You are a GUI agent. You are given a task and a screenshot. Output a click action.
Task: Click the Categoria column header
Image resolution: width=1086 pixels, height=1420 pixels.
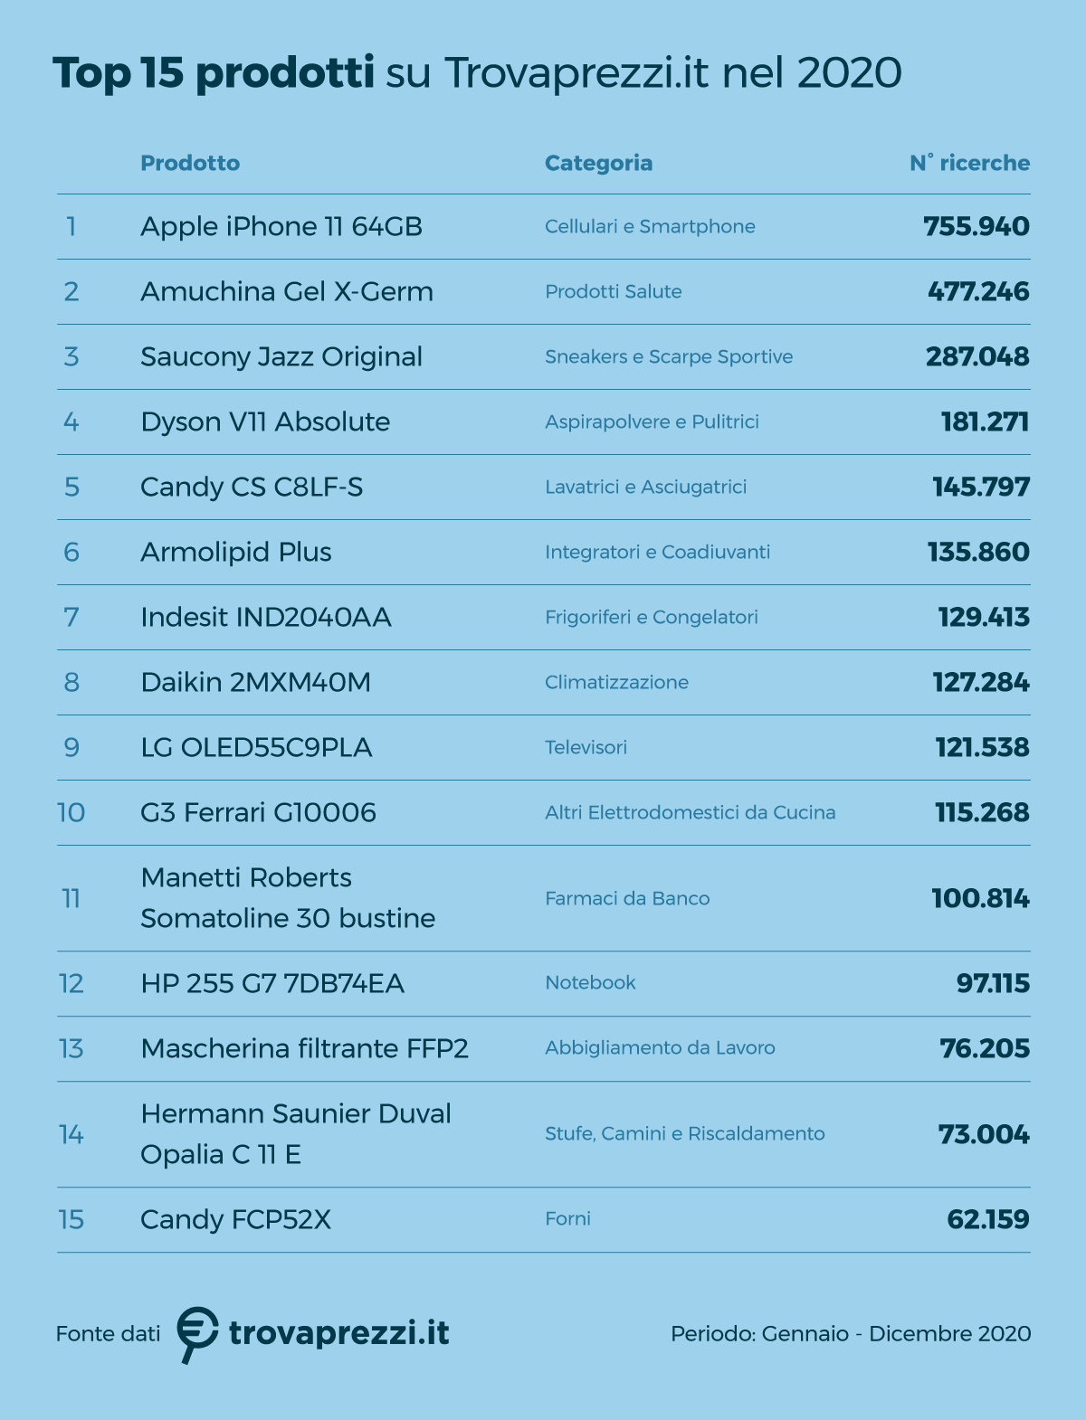click(x=598, y=164)
